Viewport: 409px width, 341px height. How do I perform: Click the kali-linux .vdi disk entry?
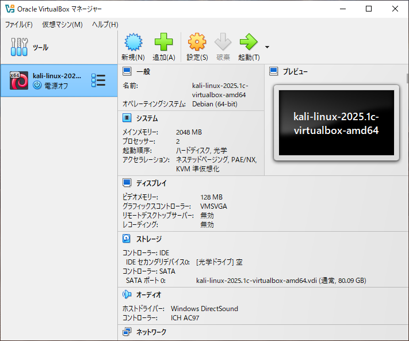[281, 281]
